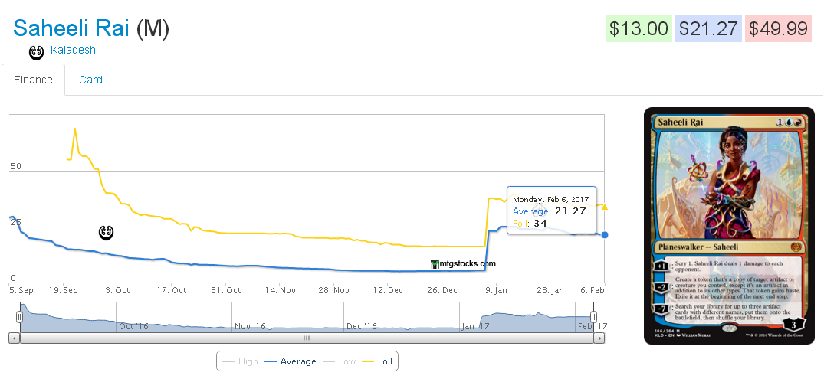The image size is (824, 379).
Task: Click the '9. Jan' x-axis label
Action: click(496, 290)
